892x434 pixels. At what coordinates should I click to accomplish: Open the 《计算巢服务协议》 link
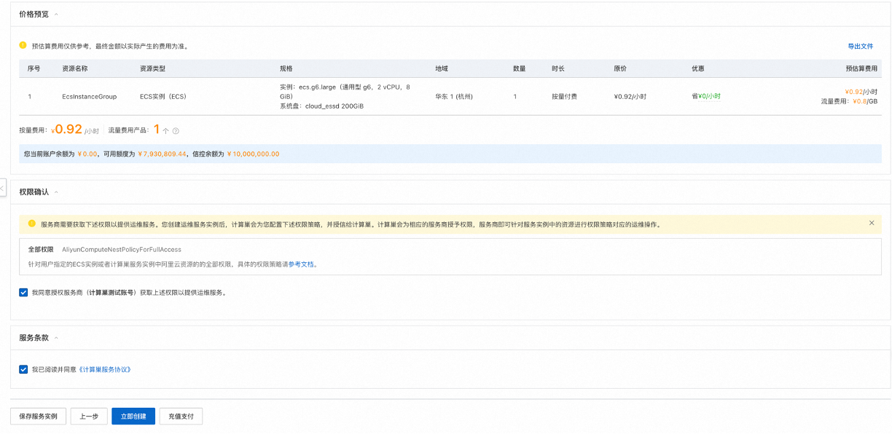click(104, 369)
